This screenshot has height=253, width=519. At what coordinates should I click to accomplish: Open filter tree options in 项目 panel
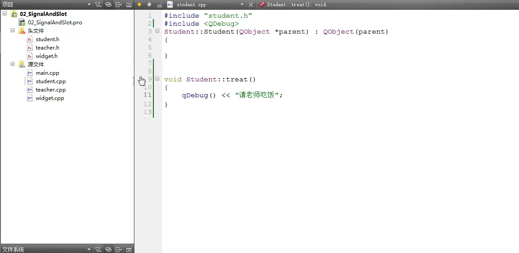click(x=98, y=4)
